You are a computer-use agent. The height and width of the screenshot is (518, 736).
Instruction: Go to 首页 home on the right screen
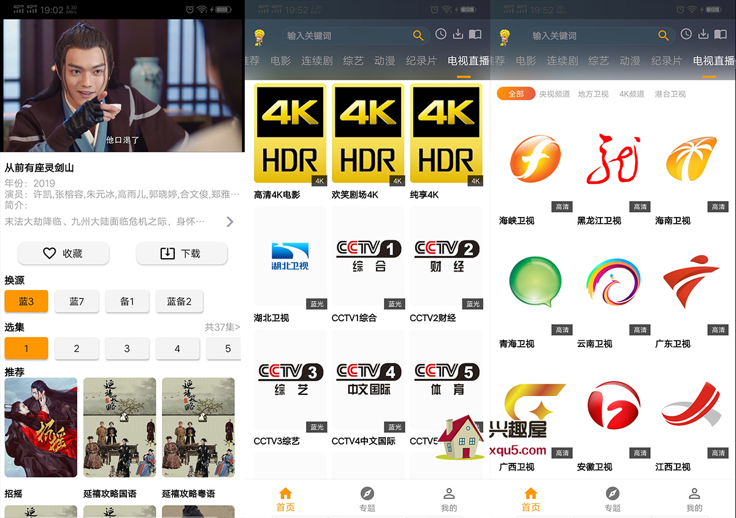(x=531, y=500)
